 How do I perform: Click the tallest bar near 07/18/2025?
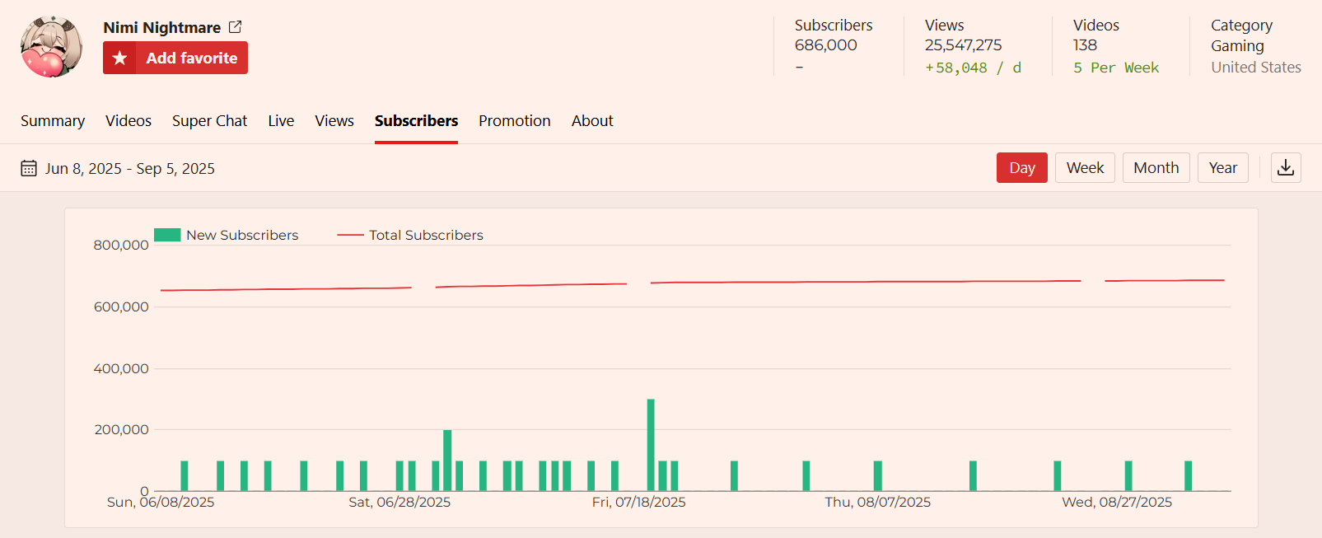(651, 445)
